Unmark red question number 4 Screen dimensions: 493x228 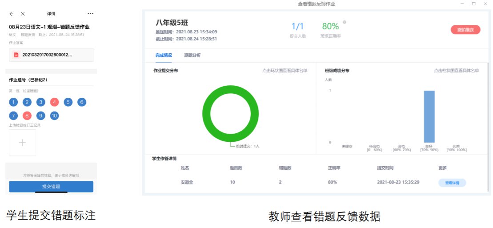[x=55, y=102]
